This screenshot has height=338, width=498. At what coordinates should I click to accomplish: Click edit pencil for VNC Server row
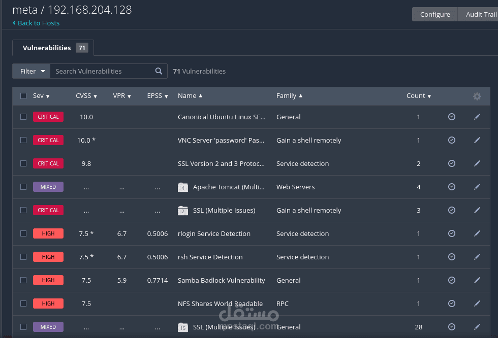pyautogui.click(x=477, y=140)
